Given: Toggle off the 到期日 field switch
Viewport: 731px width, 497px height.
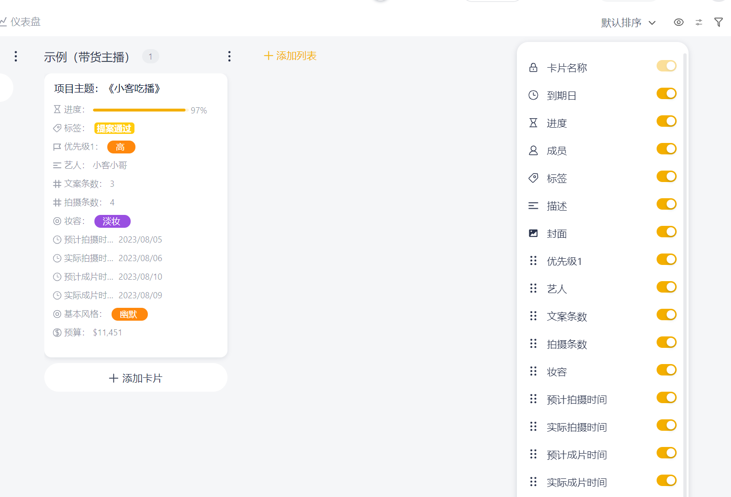Looking at the screenshot, I should 666,94.
